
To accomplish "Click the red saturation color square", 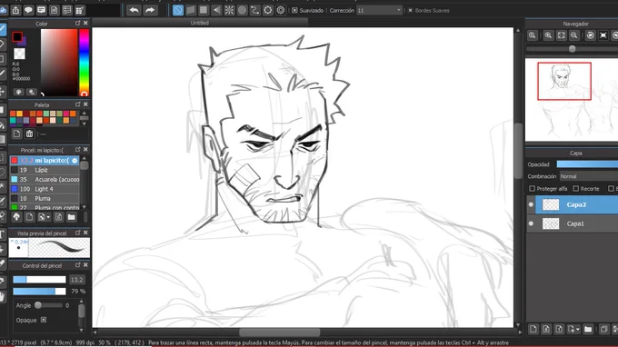I will tap(59, 63).
